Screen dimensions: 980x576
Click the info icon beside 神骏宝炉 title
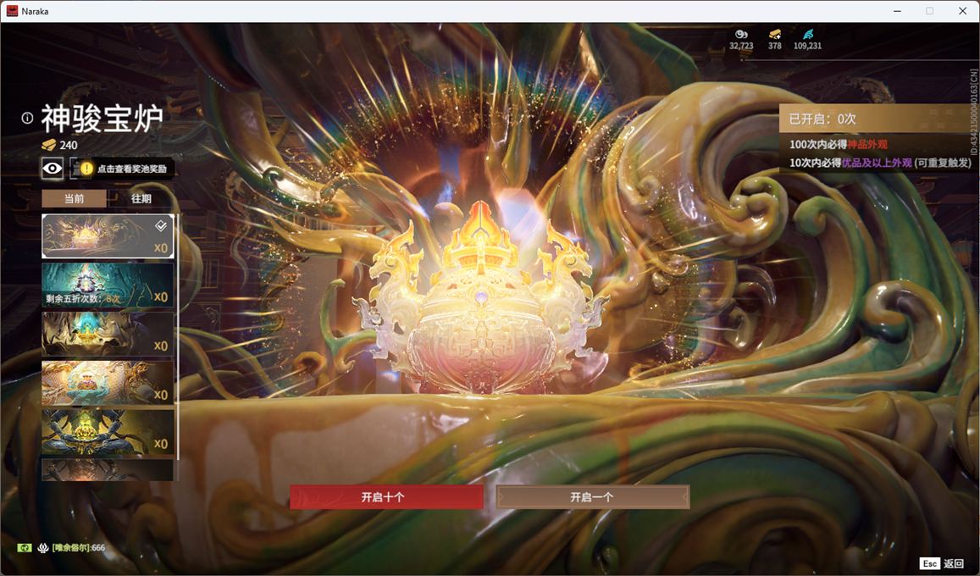[x=27, y=118]
